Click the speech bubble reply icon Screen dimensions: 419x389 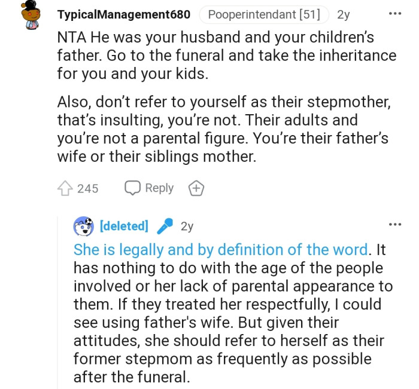(132, 188)
